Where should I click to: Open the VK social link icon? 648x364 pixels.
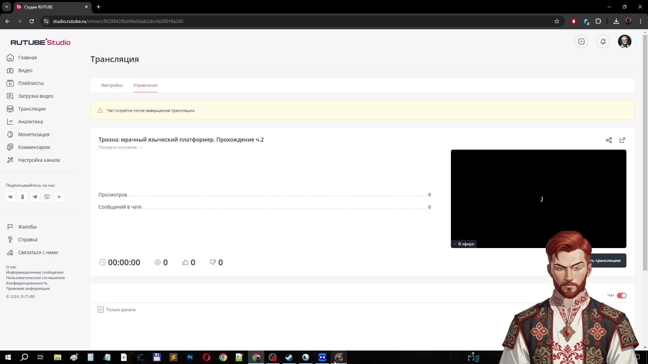10,197
